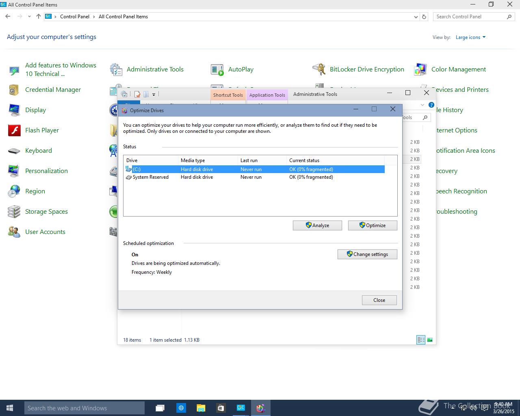Screen dimensions: 520x416
Task: Click the Change settings button
Action: [x=367, y=254]
